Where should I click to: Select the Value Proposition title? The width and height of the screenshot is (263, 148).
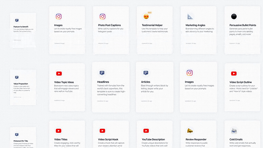(20, 83)
